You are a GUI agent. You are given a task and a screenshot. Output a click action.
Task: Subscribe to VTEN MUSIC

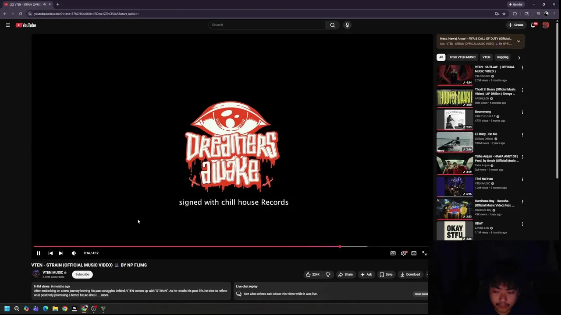click(x=82, y=274)
